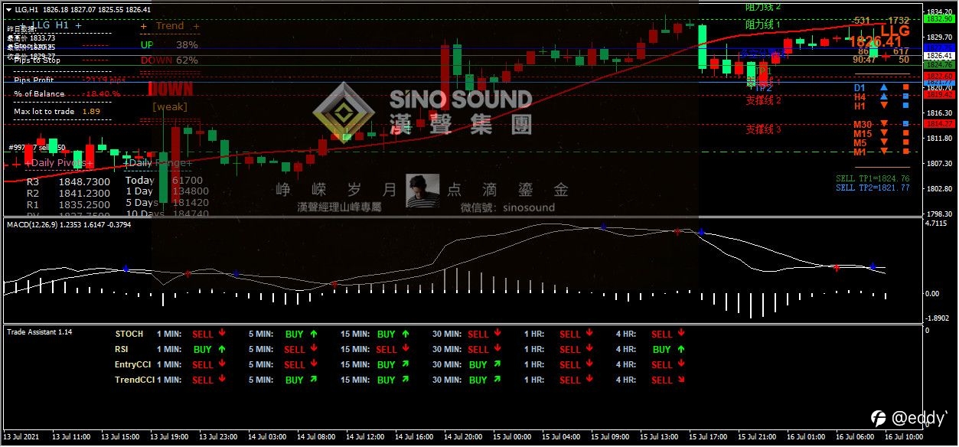Click the H1 orange down-trend triangle
The image size is (959, 447).
[884, 106]
